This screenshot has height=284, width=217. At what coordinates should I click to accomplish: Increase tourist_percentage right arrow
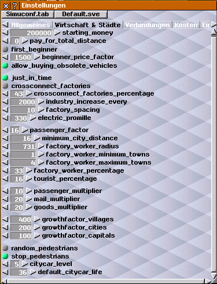[29, 179]
